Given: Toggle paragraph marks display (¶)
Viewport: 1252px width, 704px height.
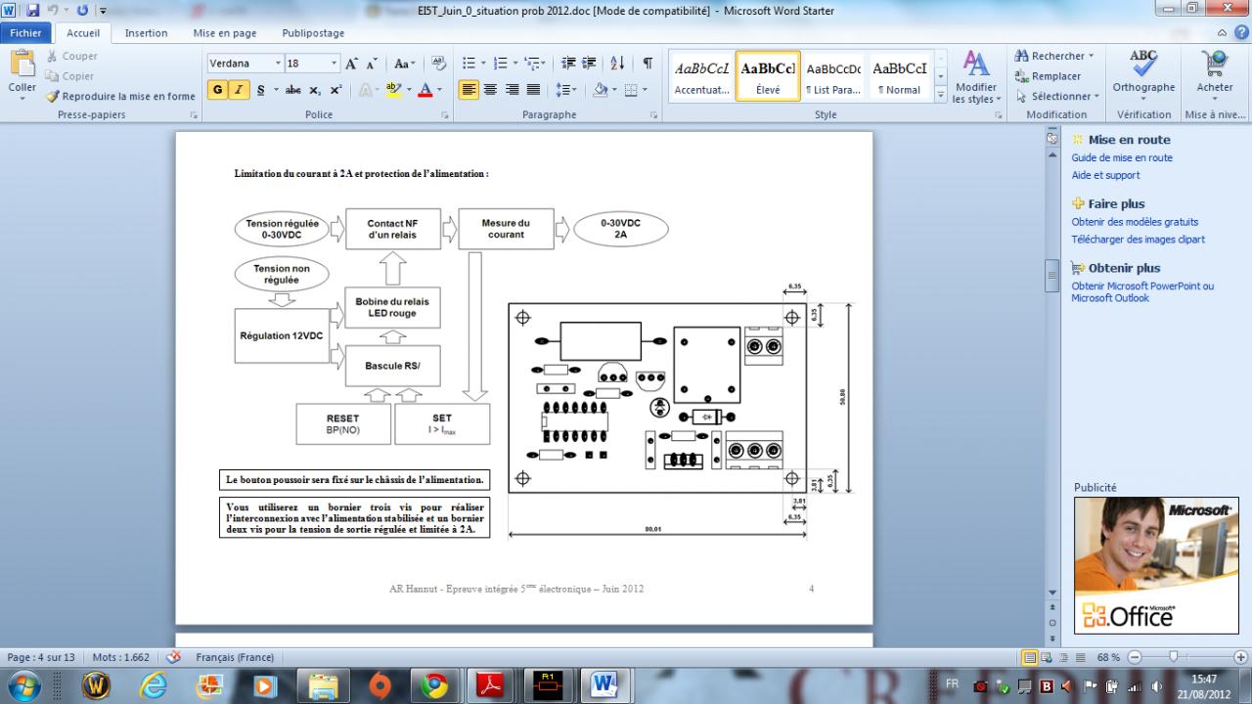Looking at the screenshot, I should pyautogui.click(x=648, y=64).
